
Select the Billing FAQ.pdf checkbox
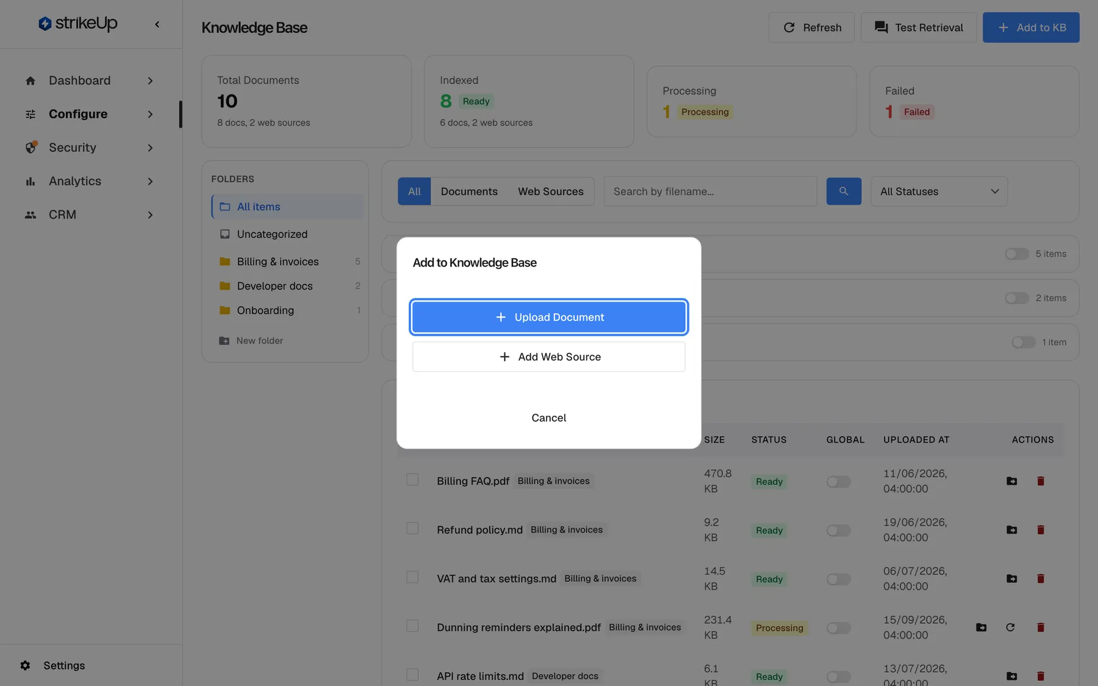(412, 480)
